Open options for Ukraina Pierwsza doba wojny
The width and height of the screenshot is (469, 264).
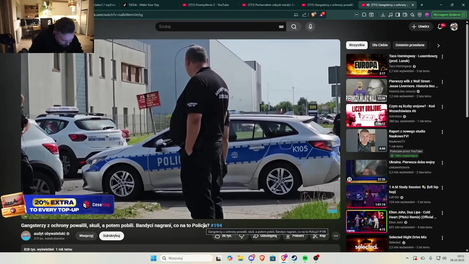(442, 163)
